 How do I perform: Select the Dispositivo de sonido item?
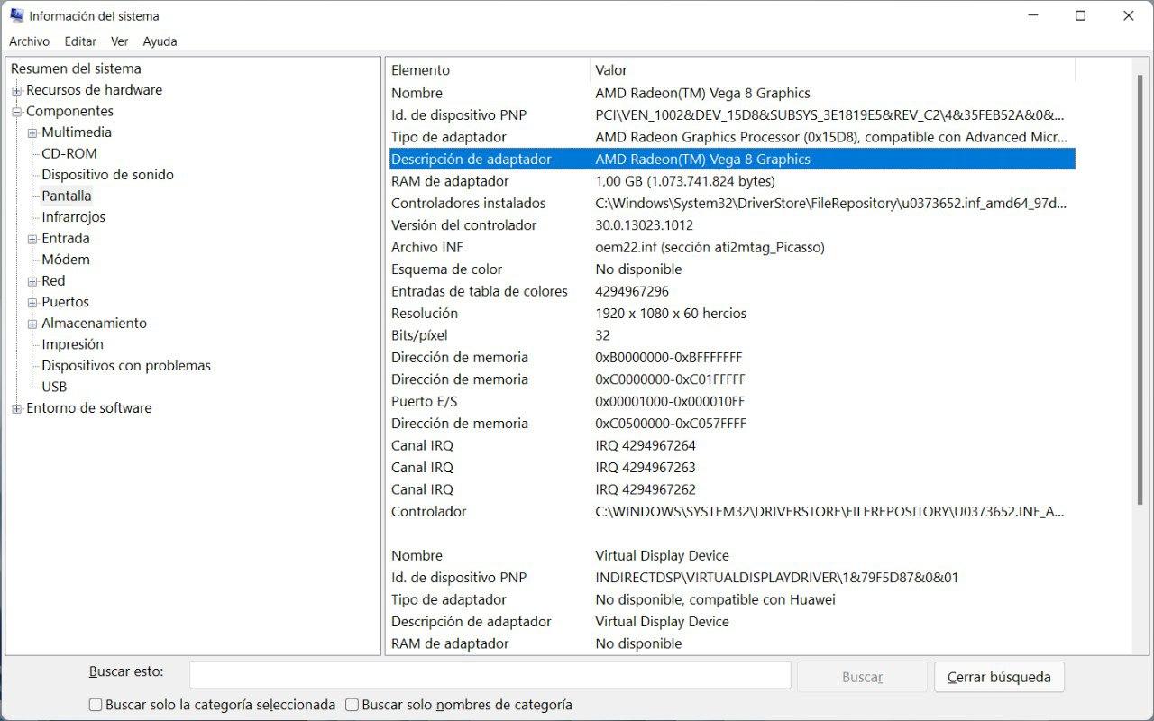(x=107, y=175)
